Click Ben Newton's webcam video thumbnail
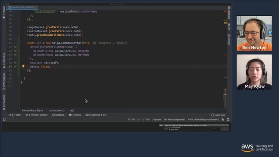 coord(254,34)
